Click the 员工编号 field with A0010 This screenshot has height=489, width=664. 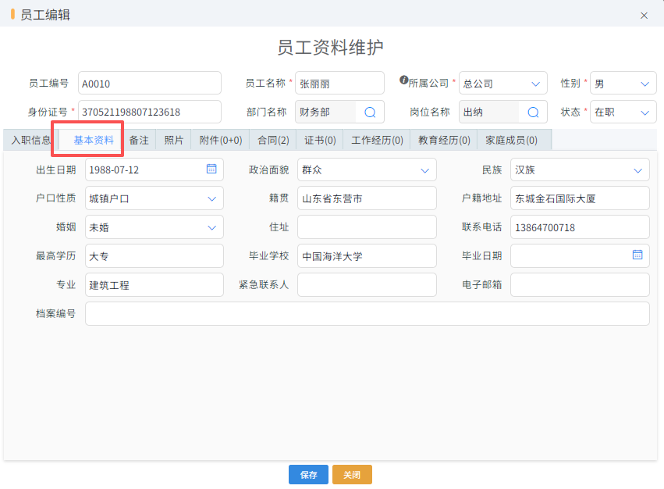[150, 83]
